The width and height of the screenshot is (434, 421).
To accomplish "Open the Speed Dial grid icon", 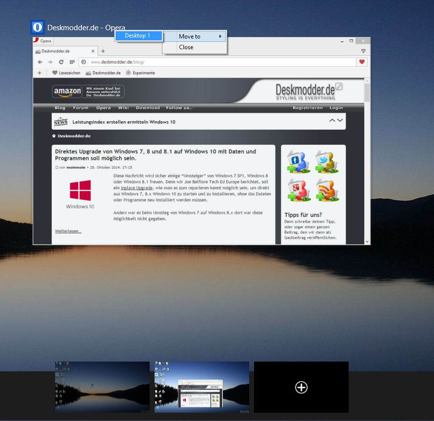I will (72, 62).
